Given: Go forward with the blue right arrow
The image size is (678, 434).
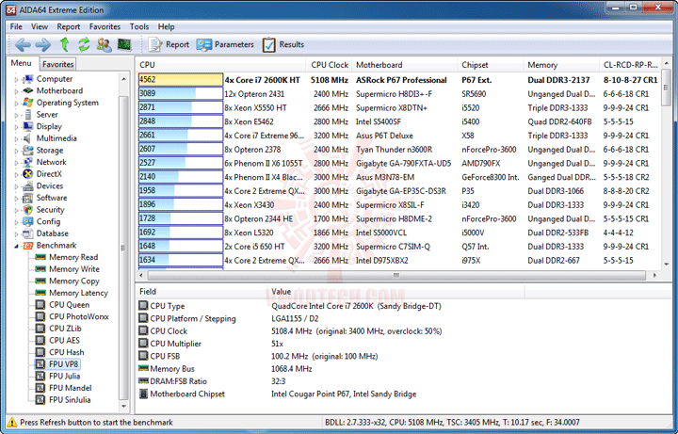Looking at the screenshot, I should [x=42, y=44].
